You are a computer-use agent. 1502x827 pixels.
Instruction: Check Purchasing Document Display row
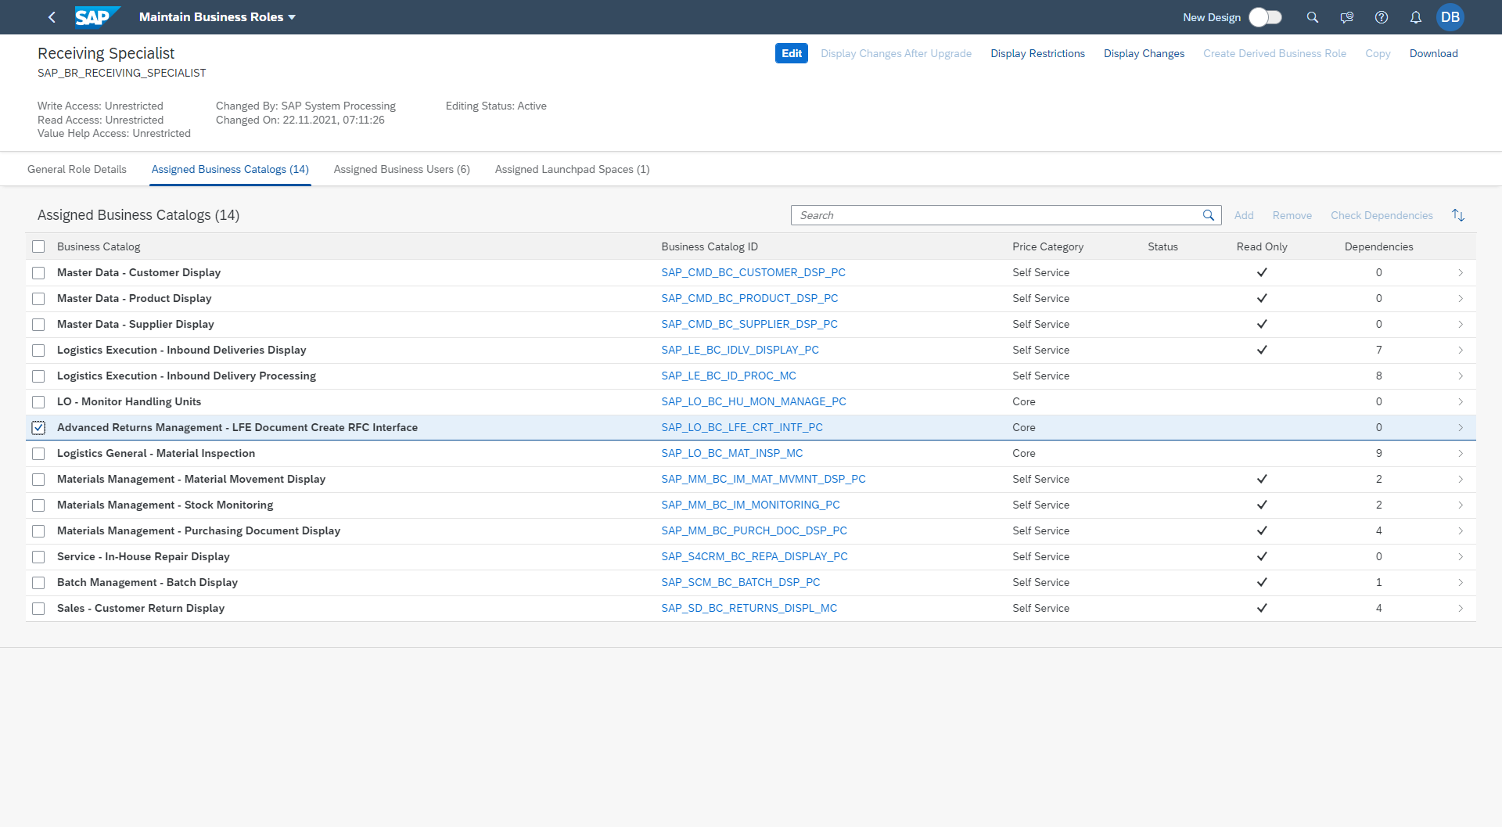pos(38,531)
